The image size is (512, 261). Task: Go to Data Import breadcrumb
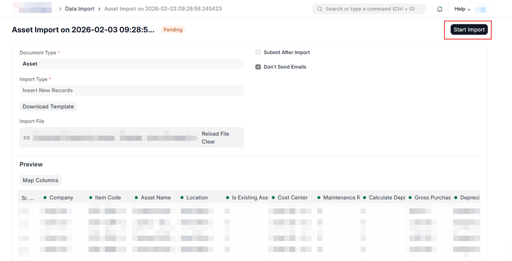79,9
